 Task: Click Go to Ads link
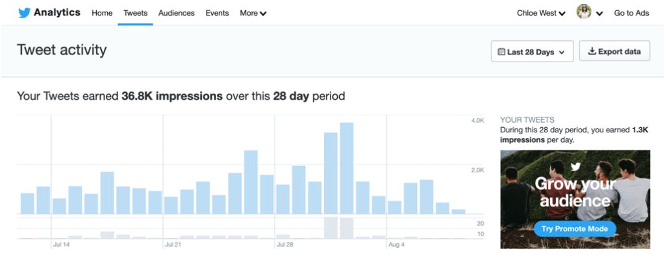tap(631, 13)
